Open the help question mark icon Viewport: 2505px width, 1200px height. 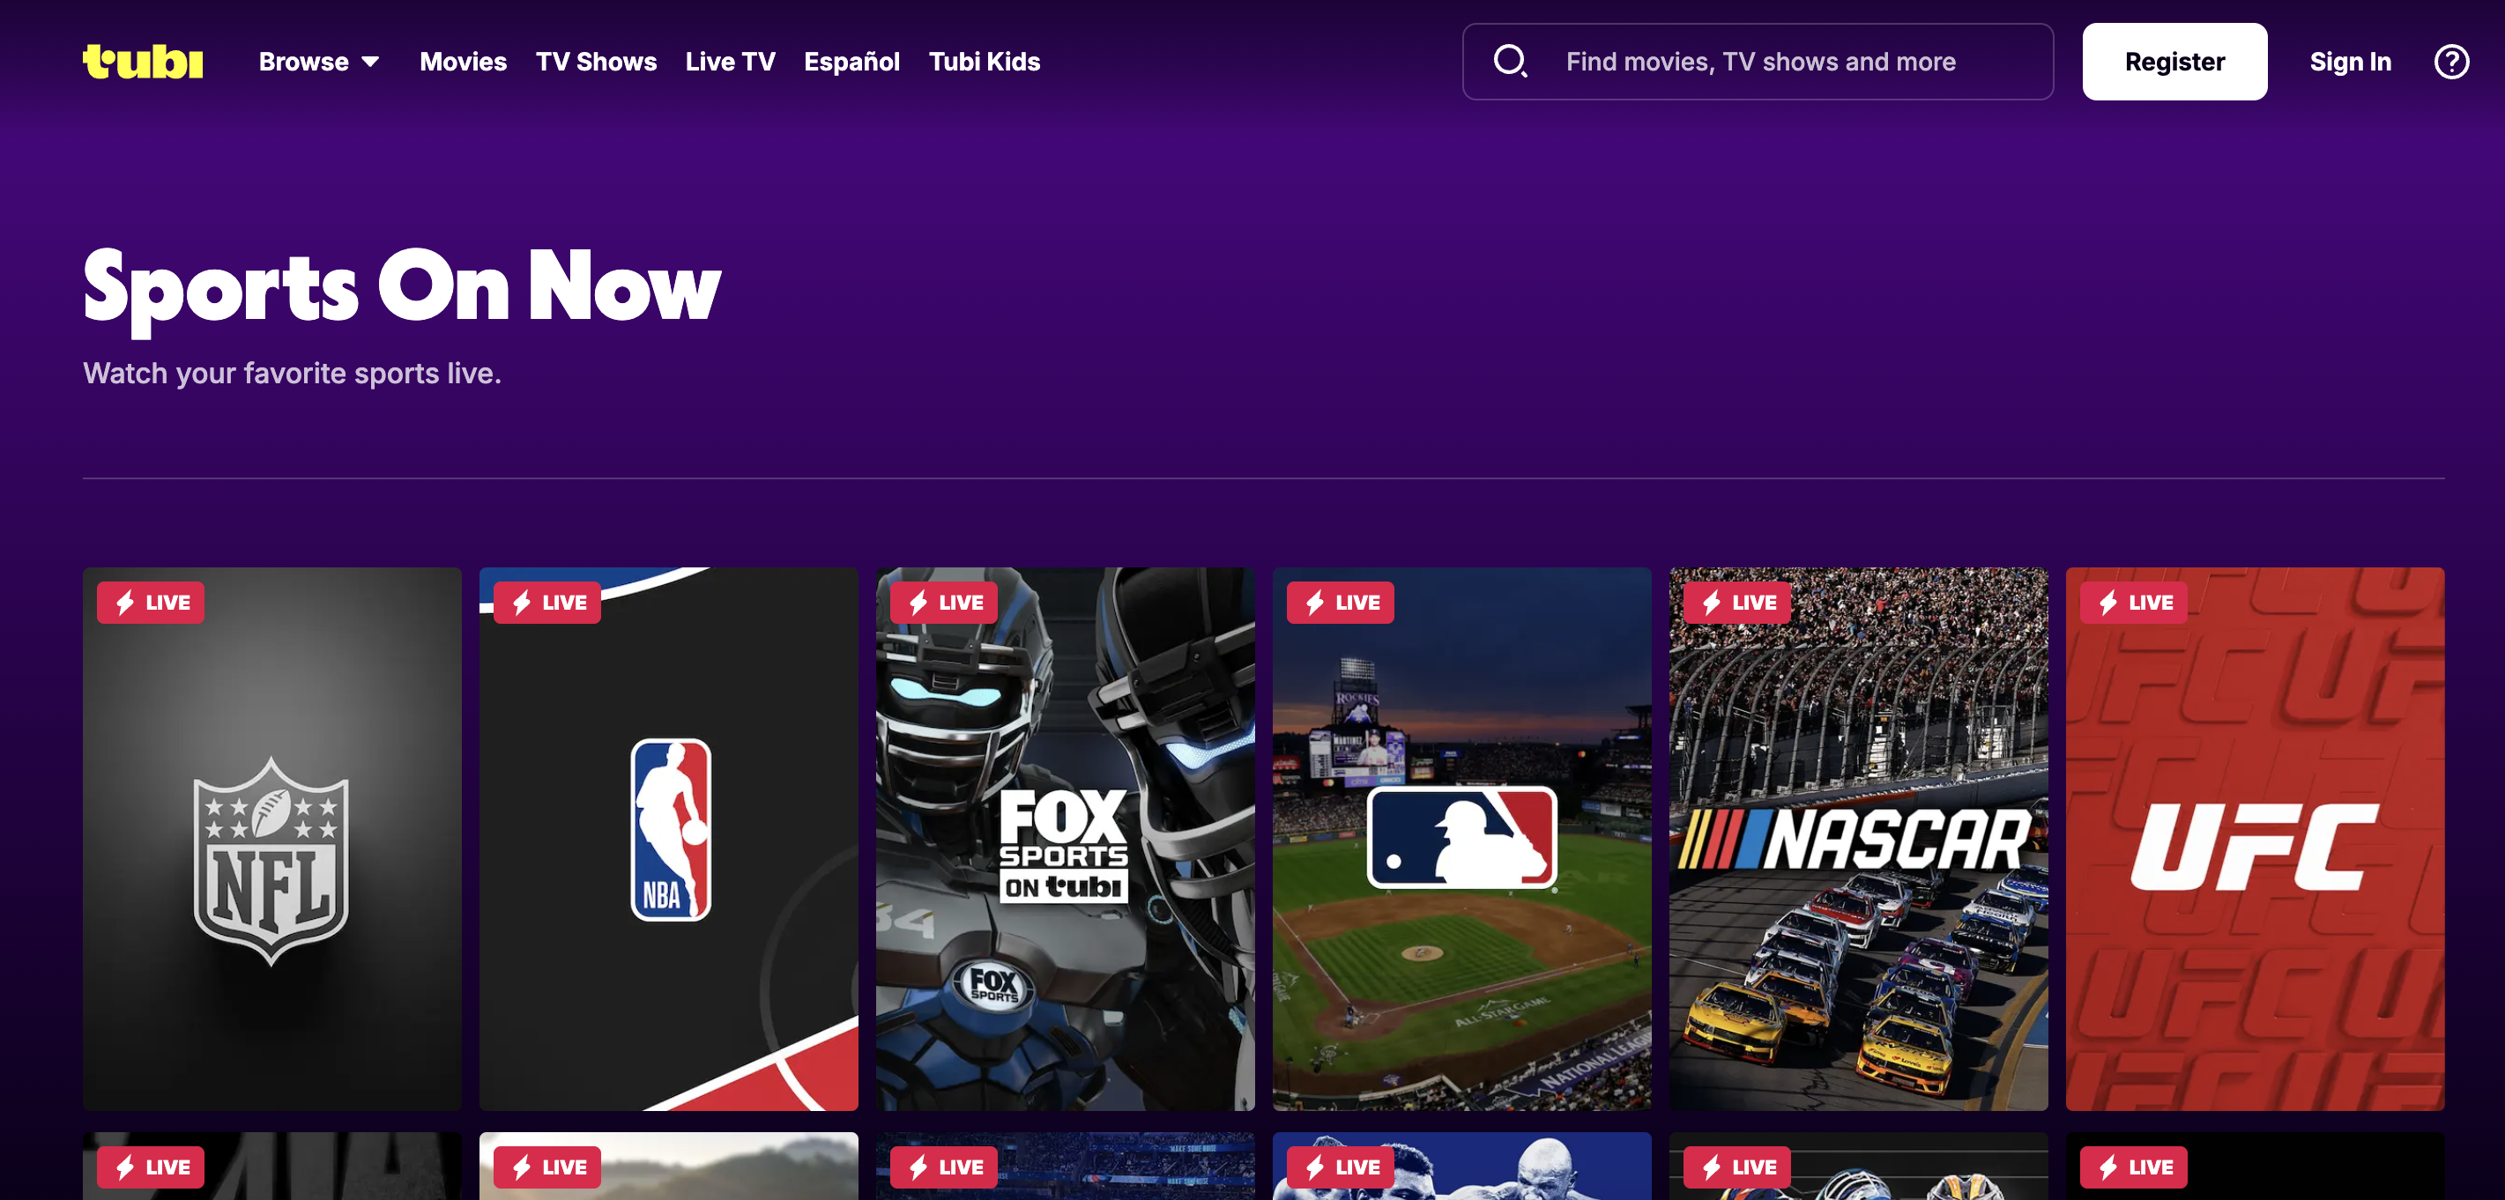[x=2450, y=61]
